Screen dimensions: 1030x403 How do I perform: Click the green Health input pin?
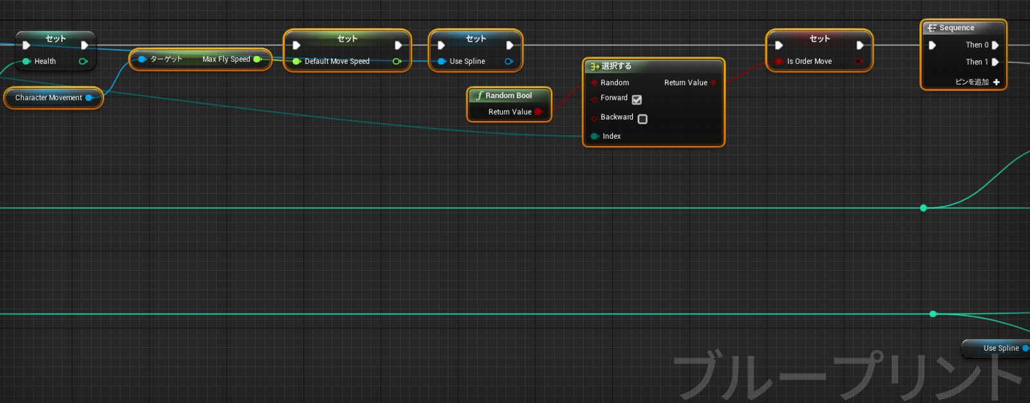click(x=26, y=62)
